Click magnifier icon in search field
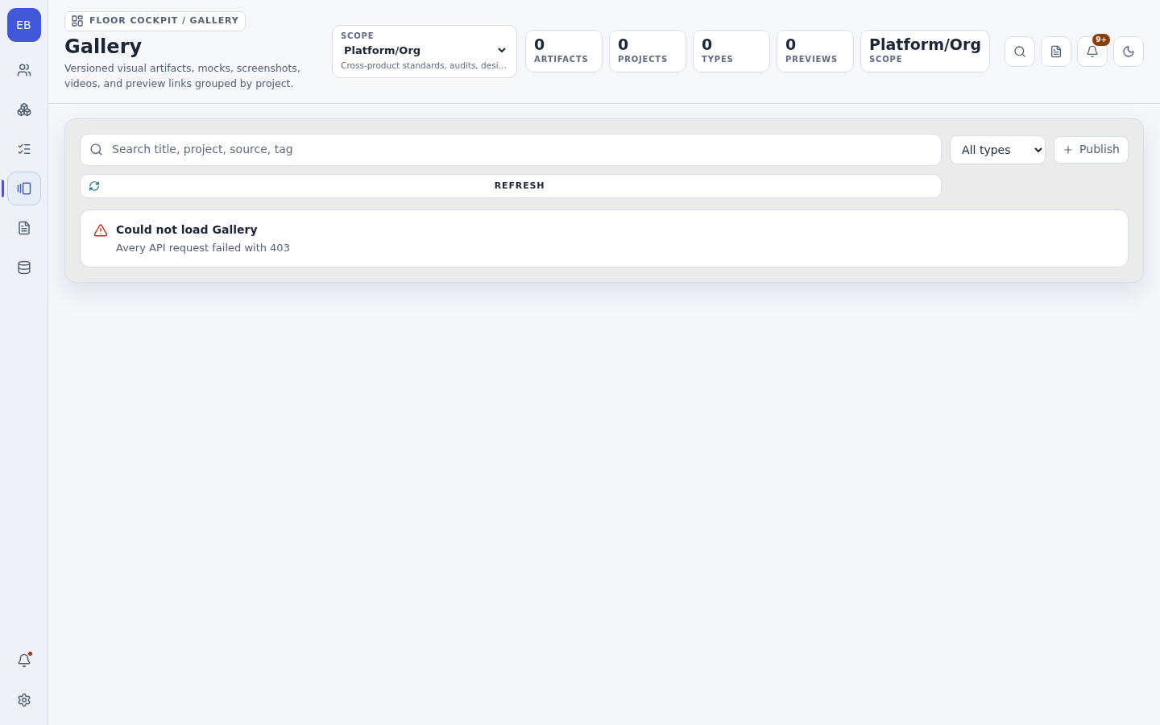Viewport: 1160px width, 725px height. click(x=97, y=150)
